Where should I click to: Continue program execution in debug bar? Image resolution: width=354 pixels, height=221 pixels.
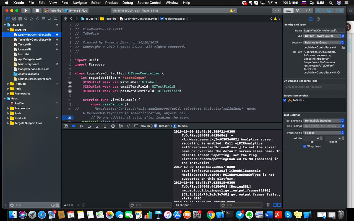[81, 126]
